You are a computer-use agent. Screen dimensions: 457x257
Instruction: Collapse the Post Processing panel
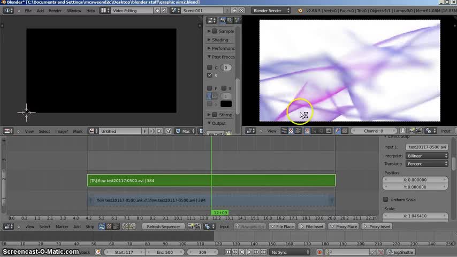[209, 57]
